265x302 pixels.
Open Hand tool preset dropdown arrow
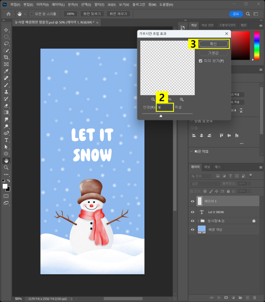point(25,14)
